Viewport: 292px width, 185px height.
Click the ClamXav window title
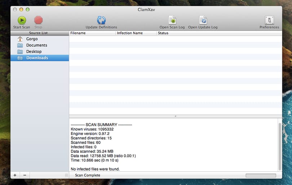[x=146, y=10]
